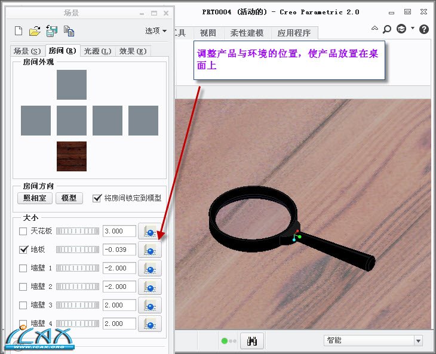This screenshot has height=354, width=436.
Task: Click the 墙壁 4 align-to-model icon
Action: pyautogui.click(x=150, y=324)
